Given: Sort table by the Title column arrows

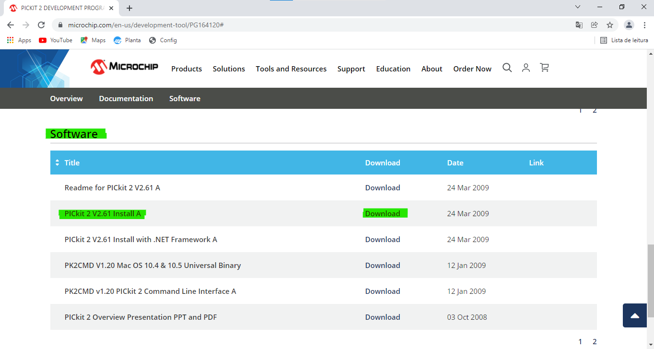Looking at the screenshot, I should [58, 163].
